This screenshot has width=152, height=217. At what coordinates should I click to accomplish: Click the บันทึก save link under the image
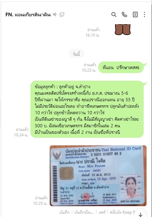pos(65,212)
